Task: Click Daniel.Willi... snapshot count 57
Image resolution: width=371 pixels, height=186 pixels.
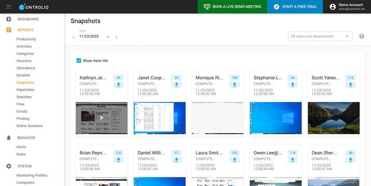Action: 177,153
